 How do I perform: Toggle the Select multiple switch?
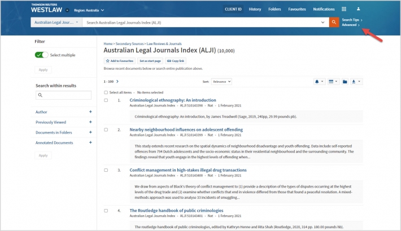click(41, 55)
